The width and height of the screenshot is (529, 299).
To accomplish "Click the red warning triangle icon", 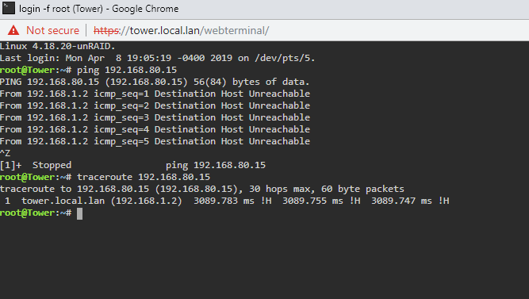I will [x=13, y=30].
